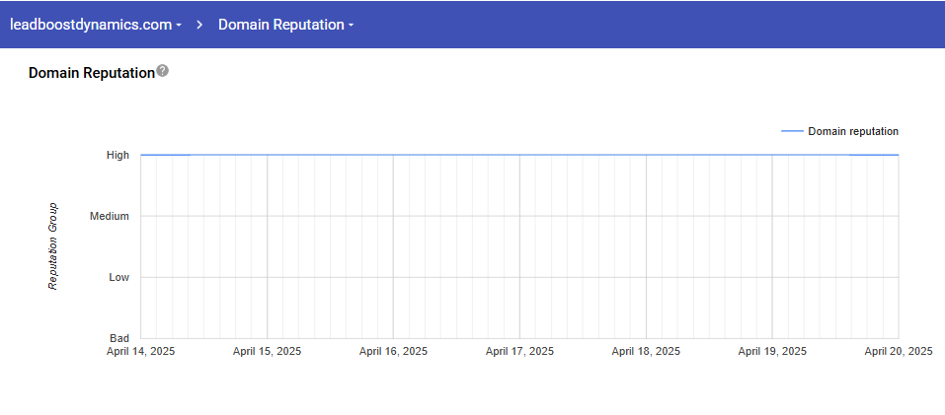The width and height of the screenshot is (945, 415).
Task: Select the April 18, 2025 date label
Action: pyautogui.click(x=646, y=351)
